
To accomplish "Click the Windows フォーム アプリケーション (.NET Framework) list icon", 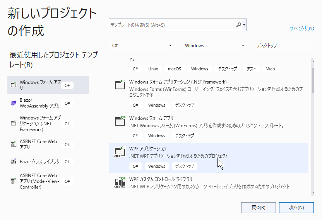I will click(120, 84).
